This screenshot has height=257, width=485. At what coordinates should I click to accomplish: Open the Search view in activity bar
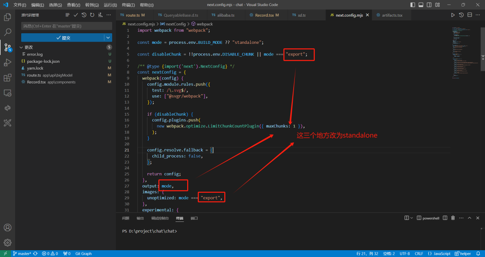coord(7,32)
